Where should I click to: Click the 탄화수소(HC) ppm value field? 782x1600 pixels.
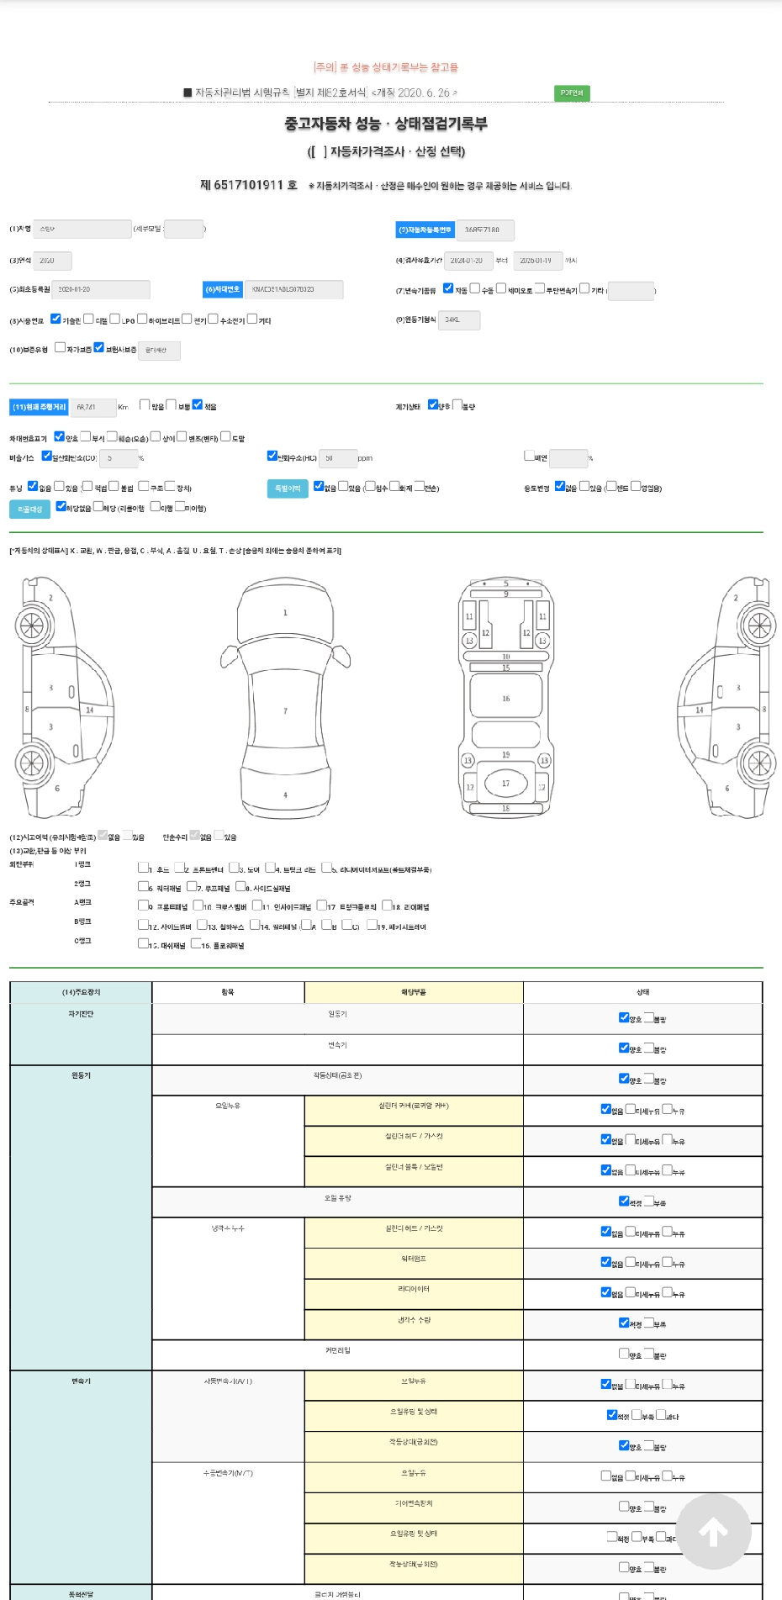click(x=338, y=458)
